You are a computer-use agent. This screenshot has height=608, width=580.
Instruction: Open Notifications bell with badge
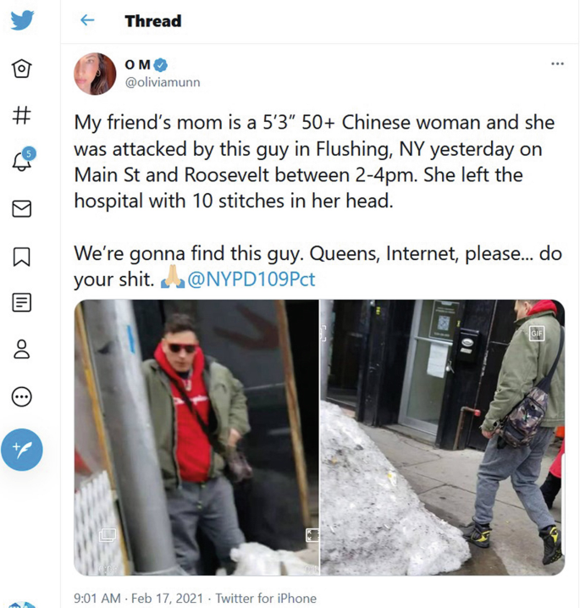[23, 159]
